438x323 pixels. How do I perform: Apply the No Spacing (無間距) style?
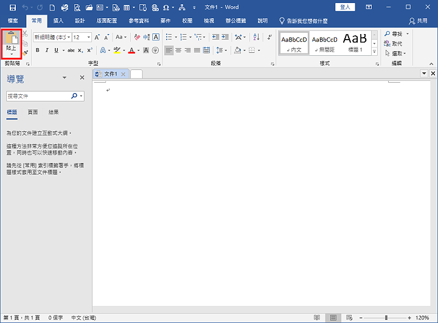pos(325,43)
